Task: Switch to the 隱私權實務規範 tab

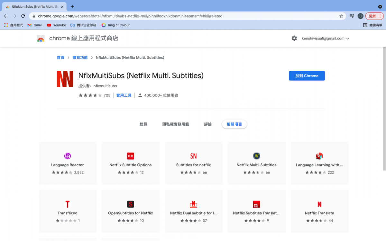Action: (x=176, y=124)
